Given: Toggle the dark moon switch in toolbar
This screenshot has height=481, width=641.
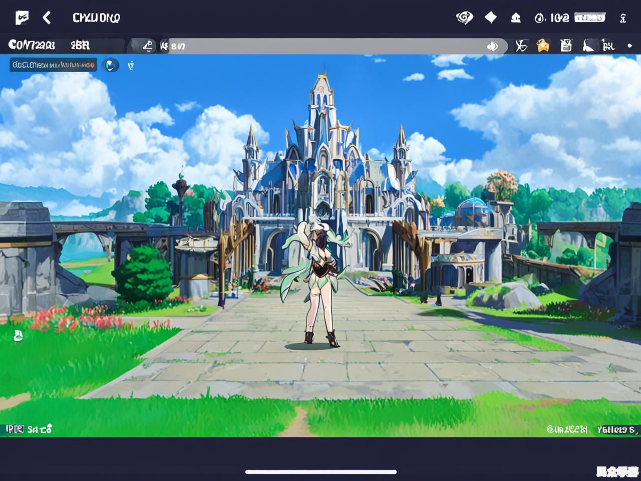Looking at the screenshot, I should [589, 46].
